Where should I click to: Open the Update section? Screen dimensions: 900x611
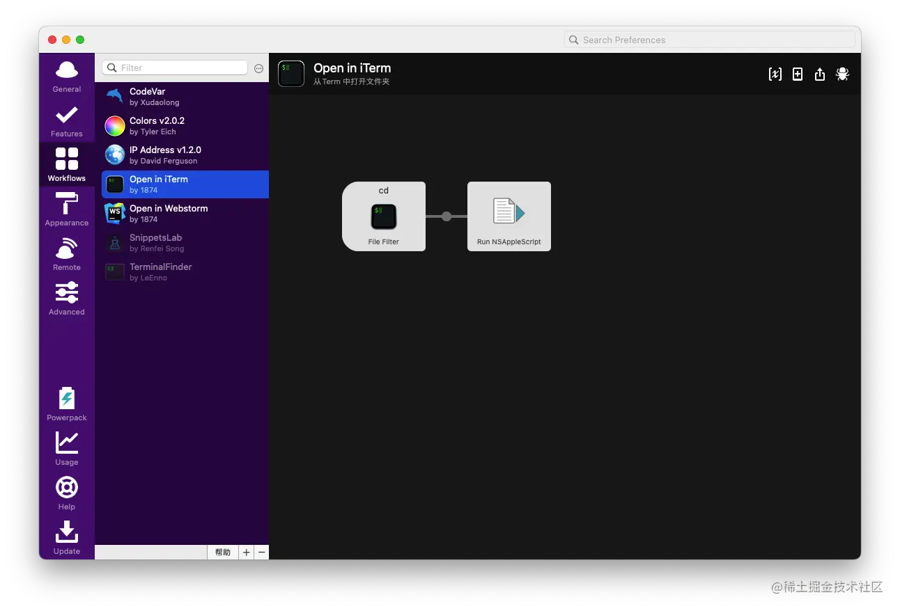pos(67,538)
